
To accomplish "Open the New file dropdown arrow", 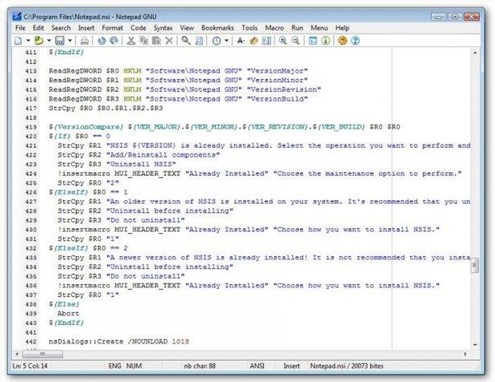I will 28,41.
